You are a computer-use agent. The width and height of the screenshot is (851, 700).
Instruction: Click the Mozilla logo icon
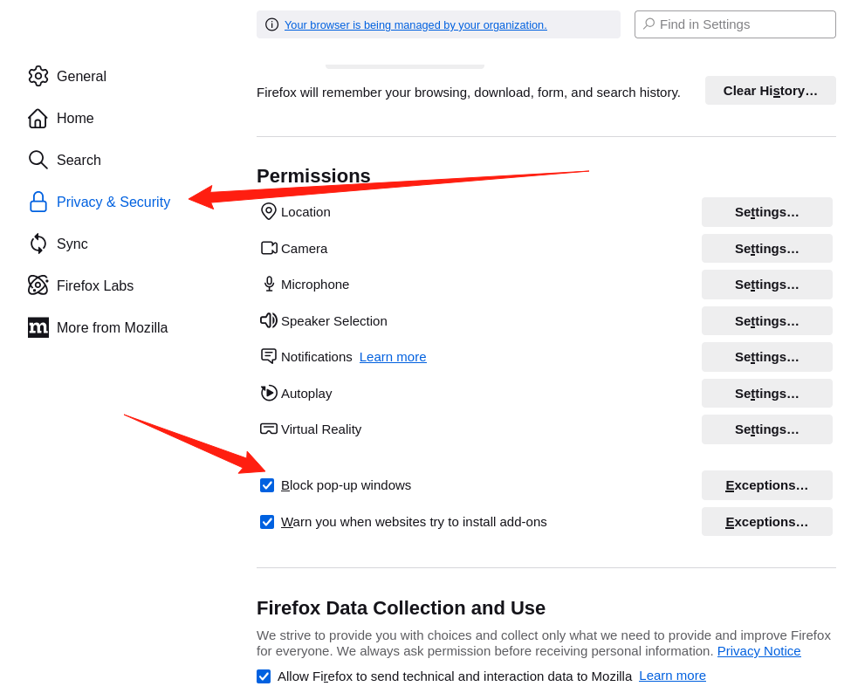pyautogui.click(x=38, y=327)
